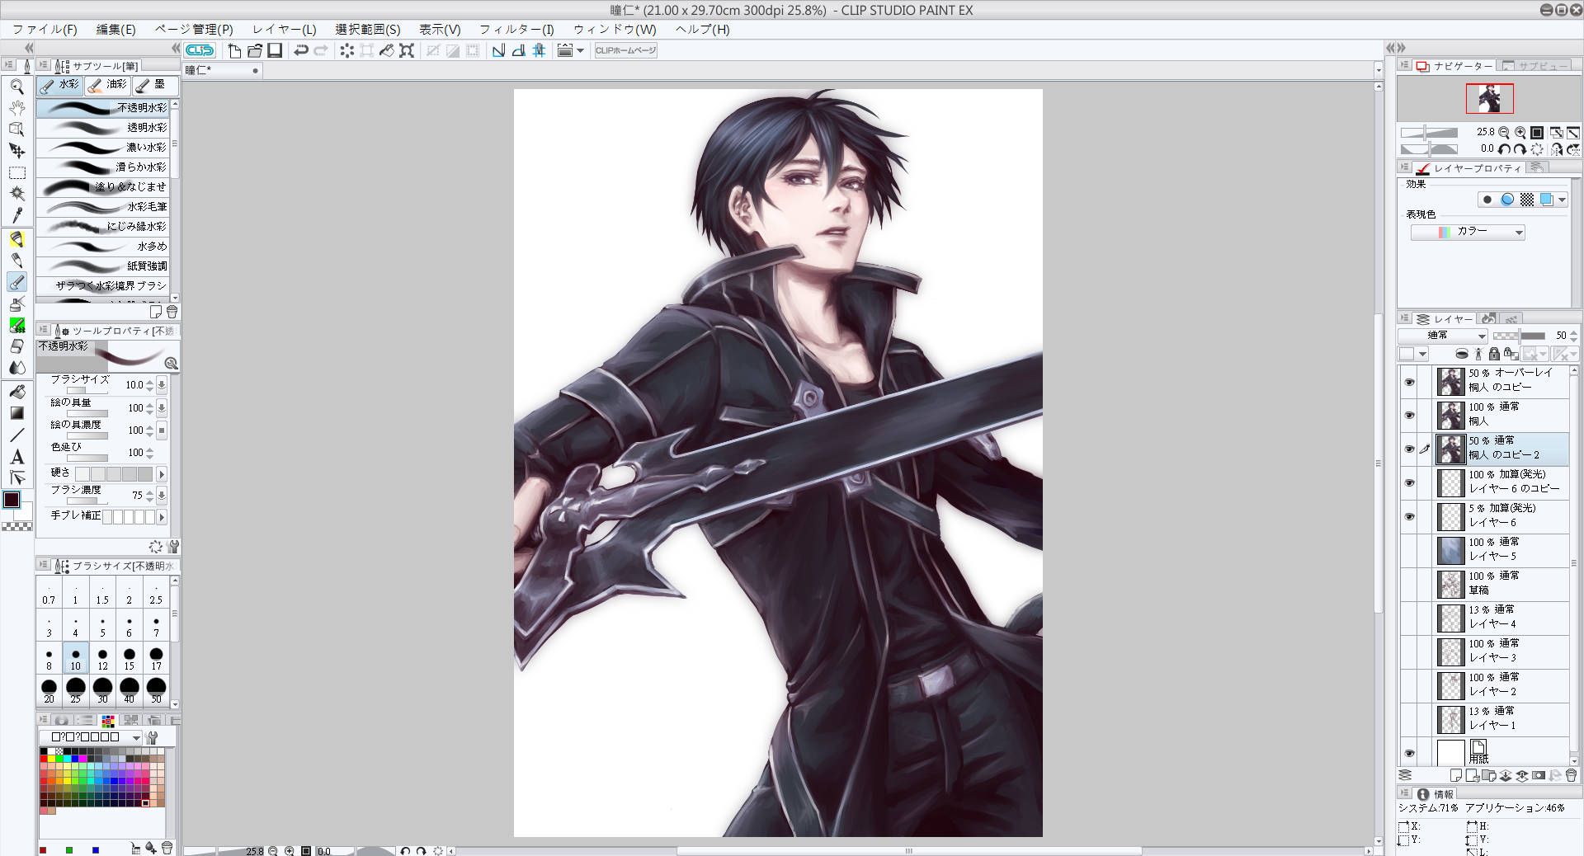Select the Move Layer tool
Viewport: 1584px width, 856px height.
[16, 151]
